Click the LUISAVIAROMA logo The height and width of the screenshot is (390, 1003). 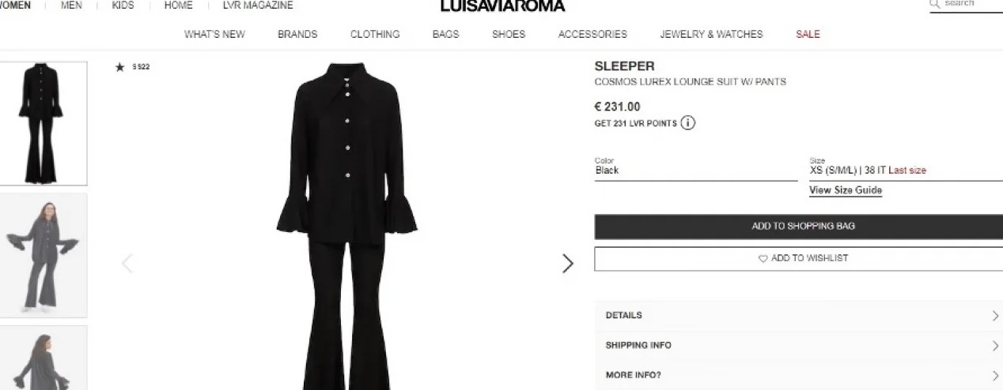pos(502,6)
